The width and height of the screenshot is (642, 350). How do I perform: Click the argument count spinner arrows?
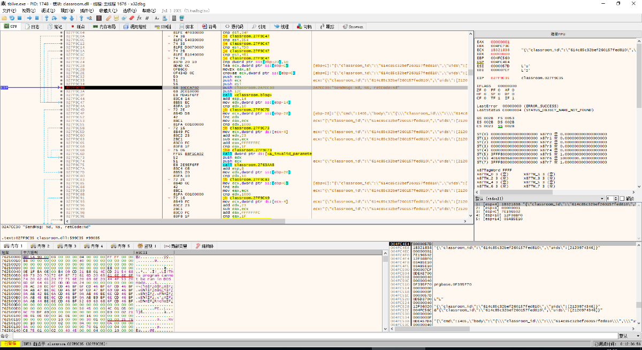click(616, 198)
